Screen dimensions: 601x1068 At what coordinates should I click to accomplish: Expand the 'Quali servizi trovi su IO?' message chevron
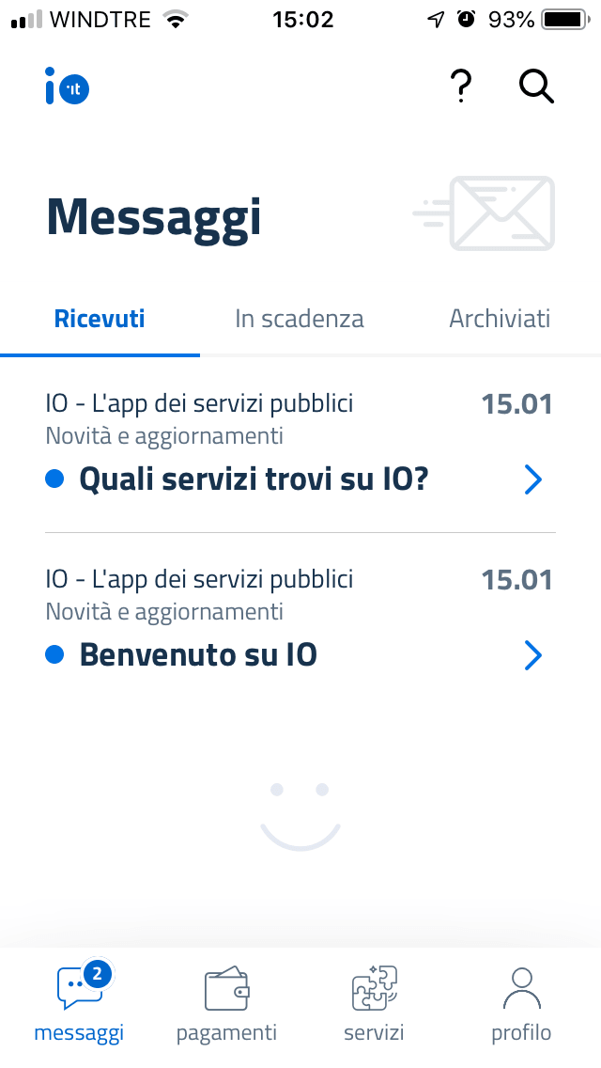[533, 479]
